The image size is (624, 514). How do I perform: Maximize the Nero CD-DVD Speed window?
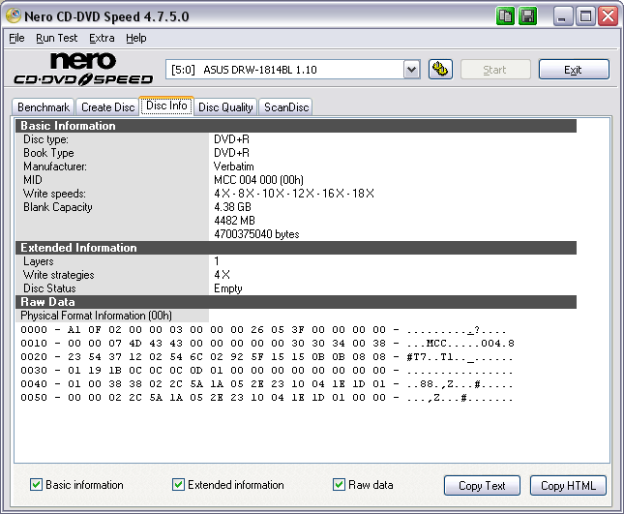pyautogui.click(x=585, y=16)
